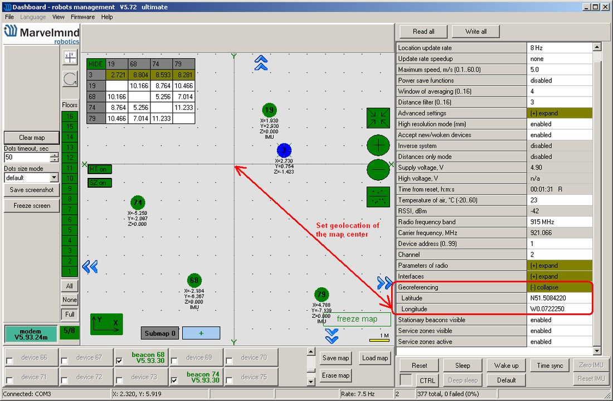Toggle the HT on switch

point(100,169)
